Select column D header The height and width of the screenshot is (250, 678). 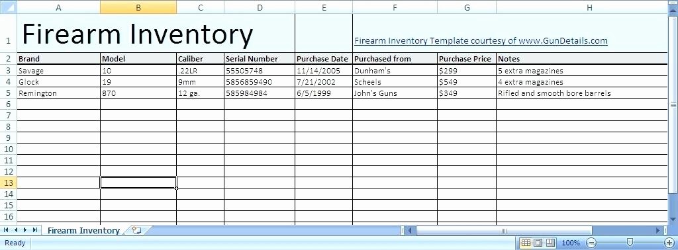coord(260,7)
